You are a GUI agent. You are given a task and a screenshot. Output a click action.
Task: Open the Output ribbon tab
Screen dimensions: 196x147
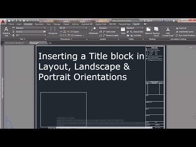pyautogui.click(x=66, y=24)
